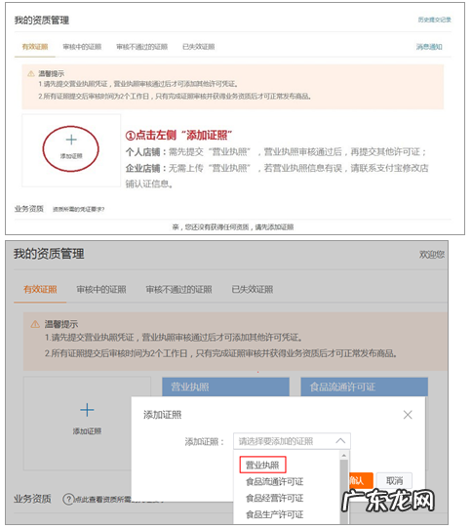Open 审核中的证照 tab in lower panel
Screen dimensions: 472x529
pyautogui.click(x=101, y=289)
